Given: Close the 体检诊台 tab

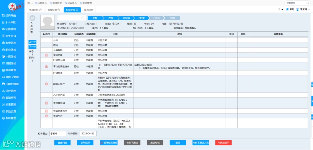Looking at the screenshot, I should [41, 10].
